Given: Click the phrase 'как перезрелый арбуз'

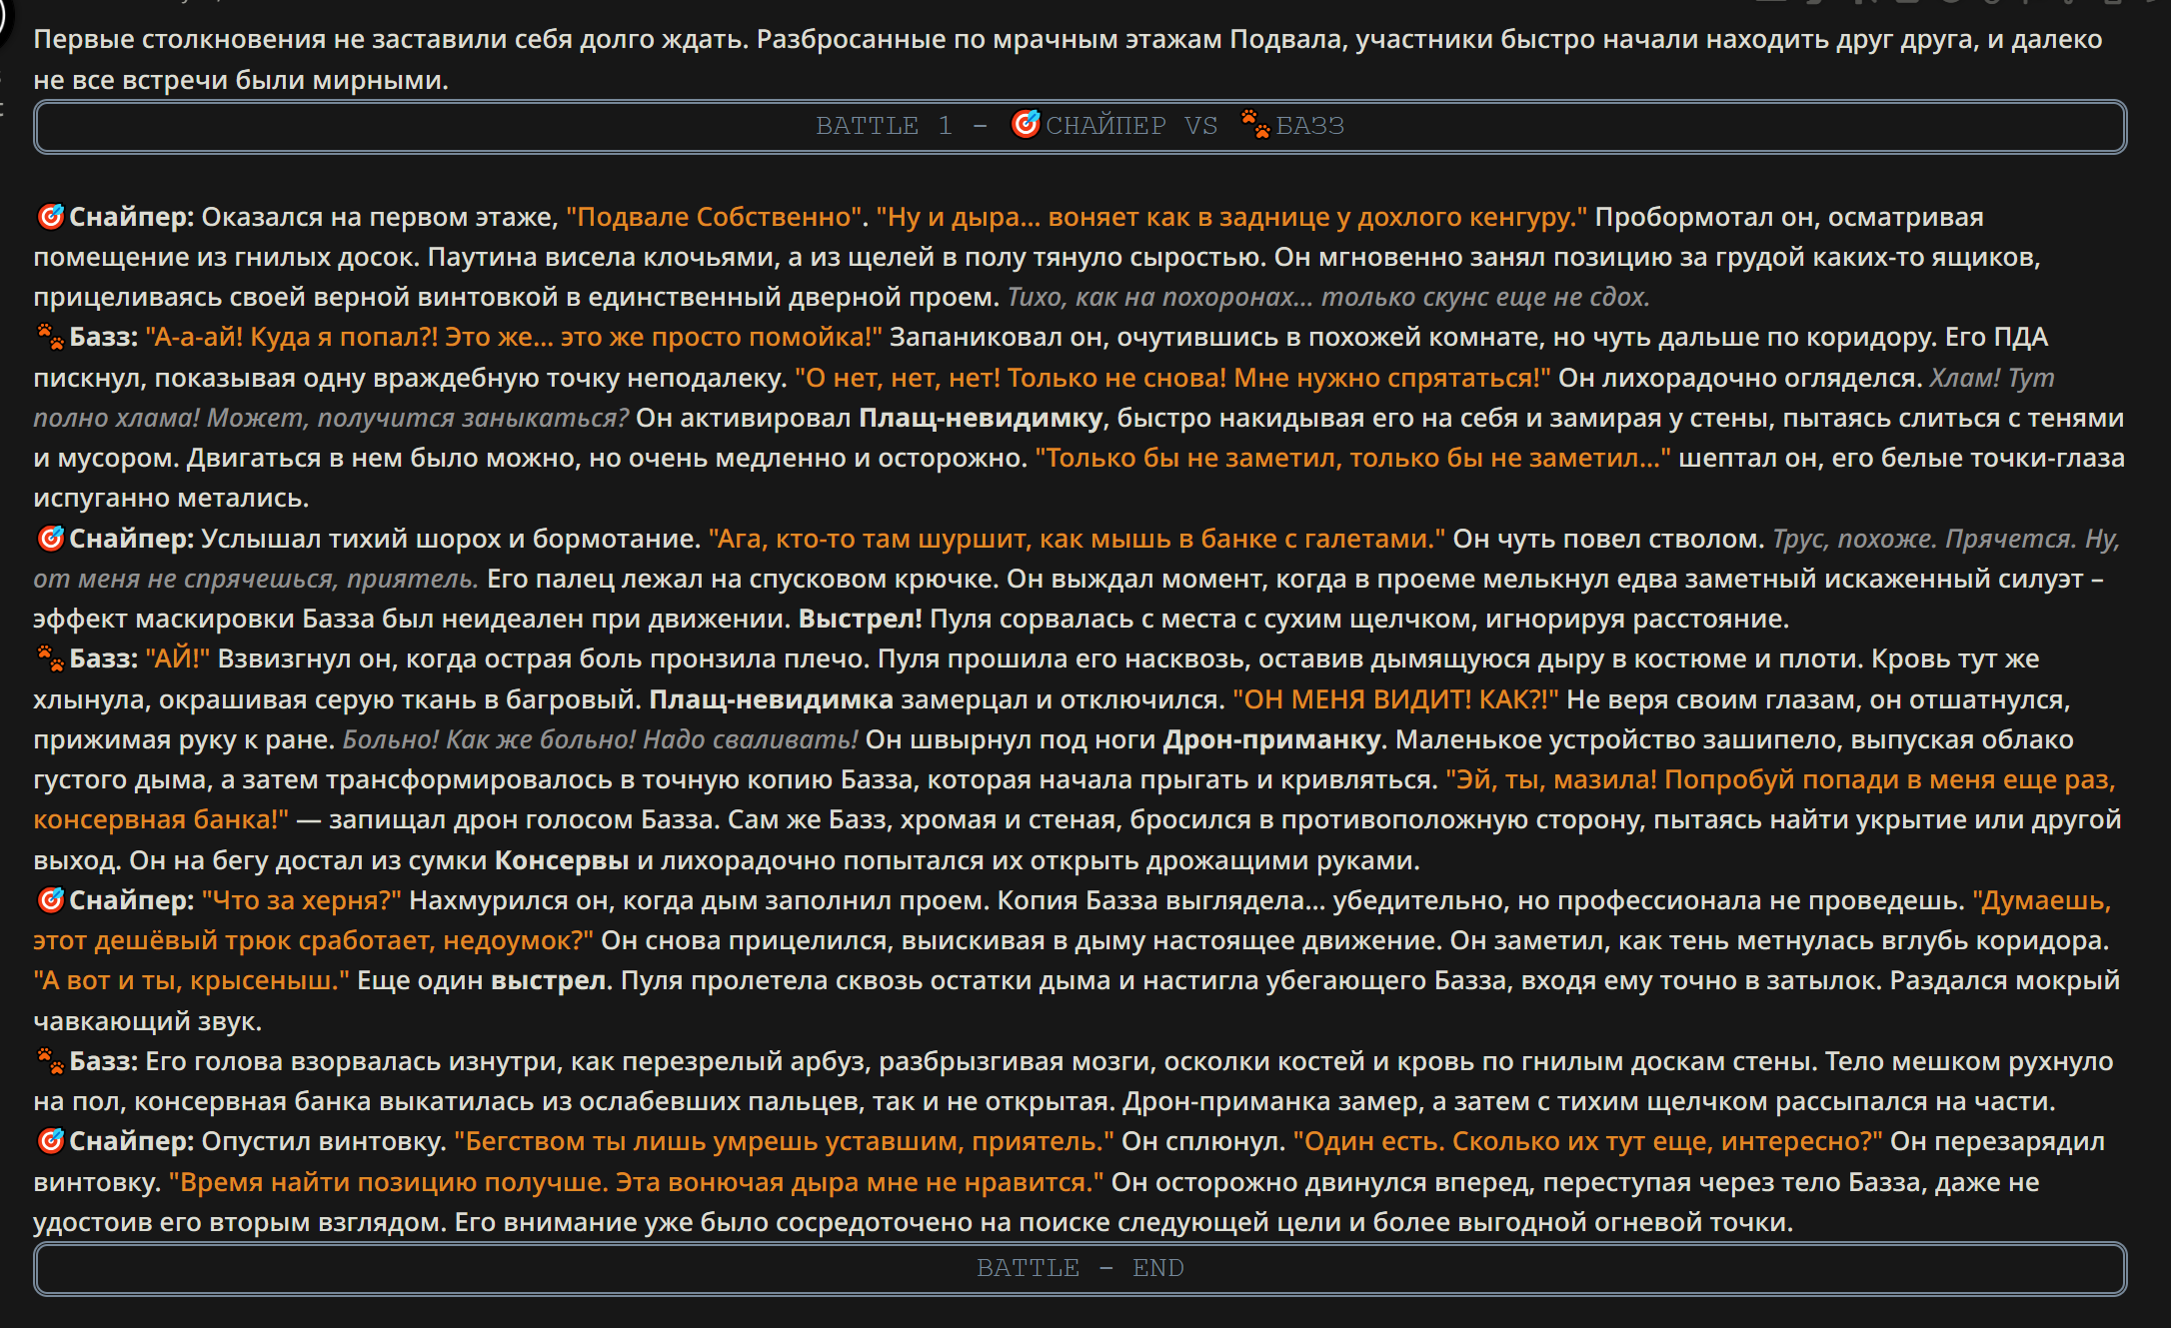Looking at the screenshot, I should tap(720, 1061).
